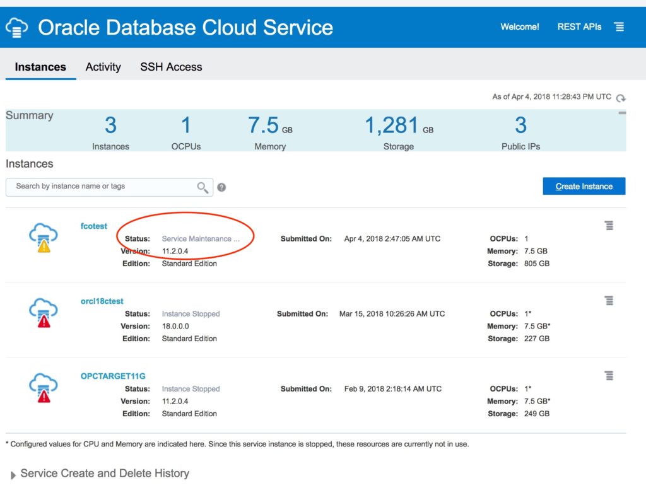
Task: Open the fcotest instance link
Action: coord(94,226)
